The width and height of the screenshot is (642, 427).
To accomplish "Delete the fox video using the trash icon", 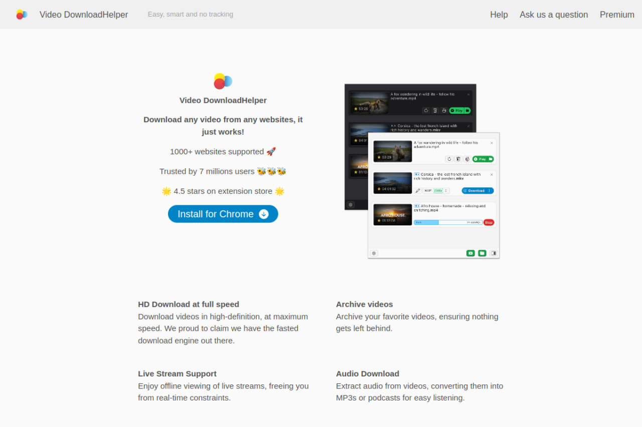I will point(458,159).
